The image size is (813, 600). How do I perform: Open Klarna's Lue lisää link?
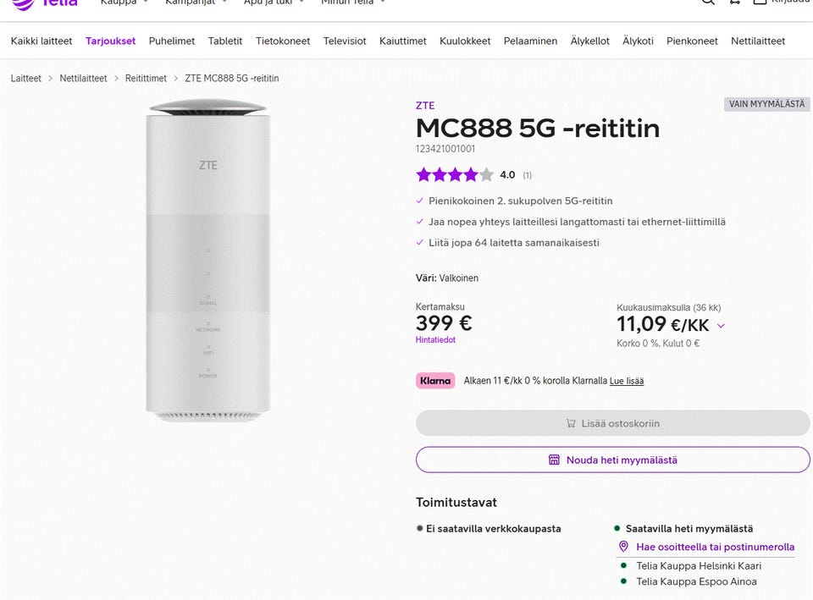pyautogui.click(x=627, y=381)
